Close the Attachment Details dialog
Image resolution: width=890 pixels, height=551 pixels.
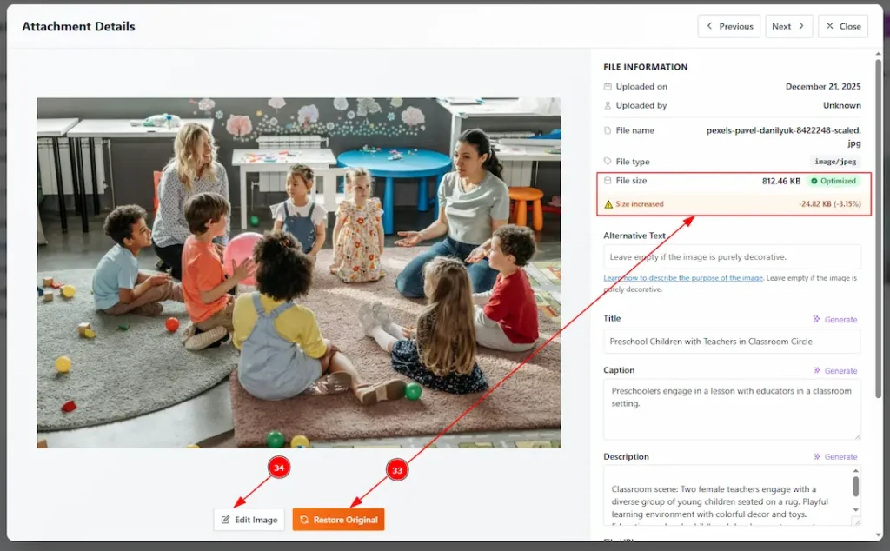point(842,26)
